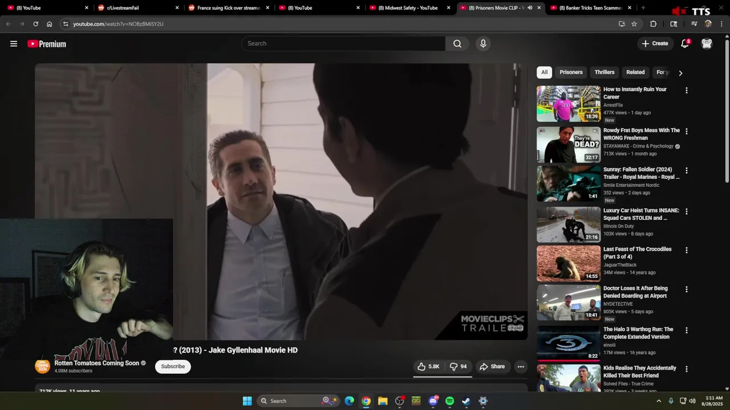Image resolution: width=730 pixels, height=410 pixels.
Task: Reload the page in Chrome
Action: [35, 24]
